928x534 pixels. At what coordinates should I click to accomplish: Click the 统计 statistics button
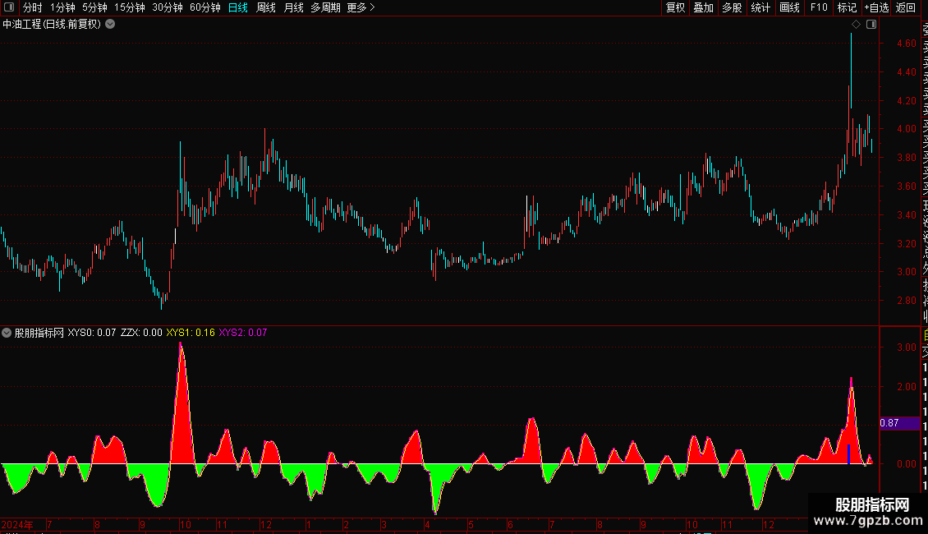click(760, 7)
